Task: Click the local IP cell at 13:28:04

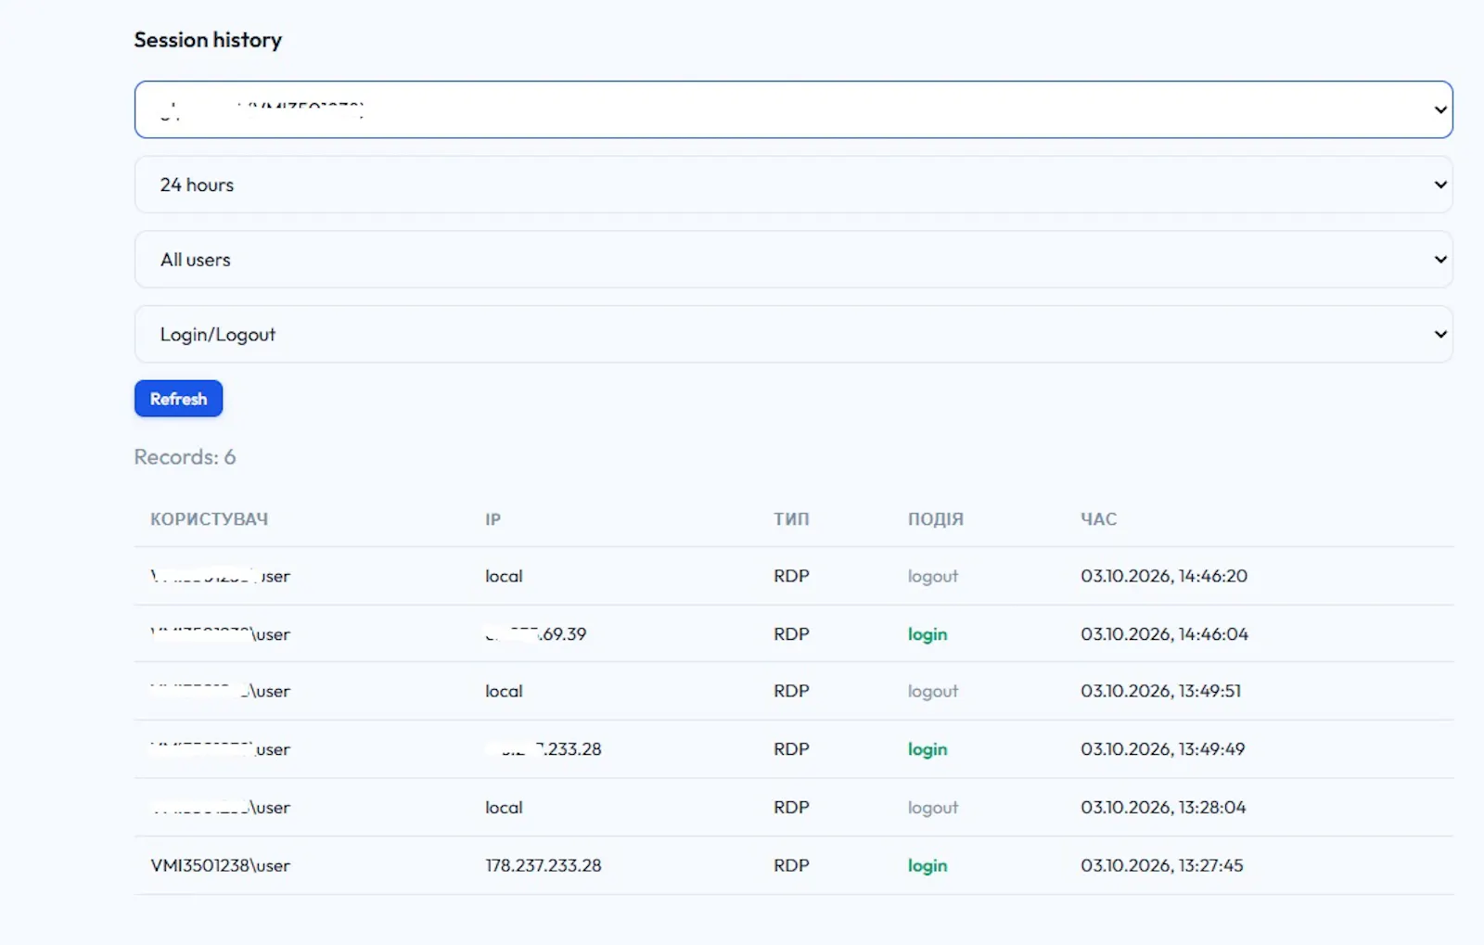Action: point(504,808)
